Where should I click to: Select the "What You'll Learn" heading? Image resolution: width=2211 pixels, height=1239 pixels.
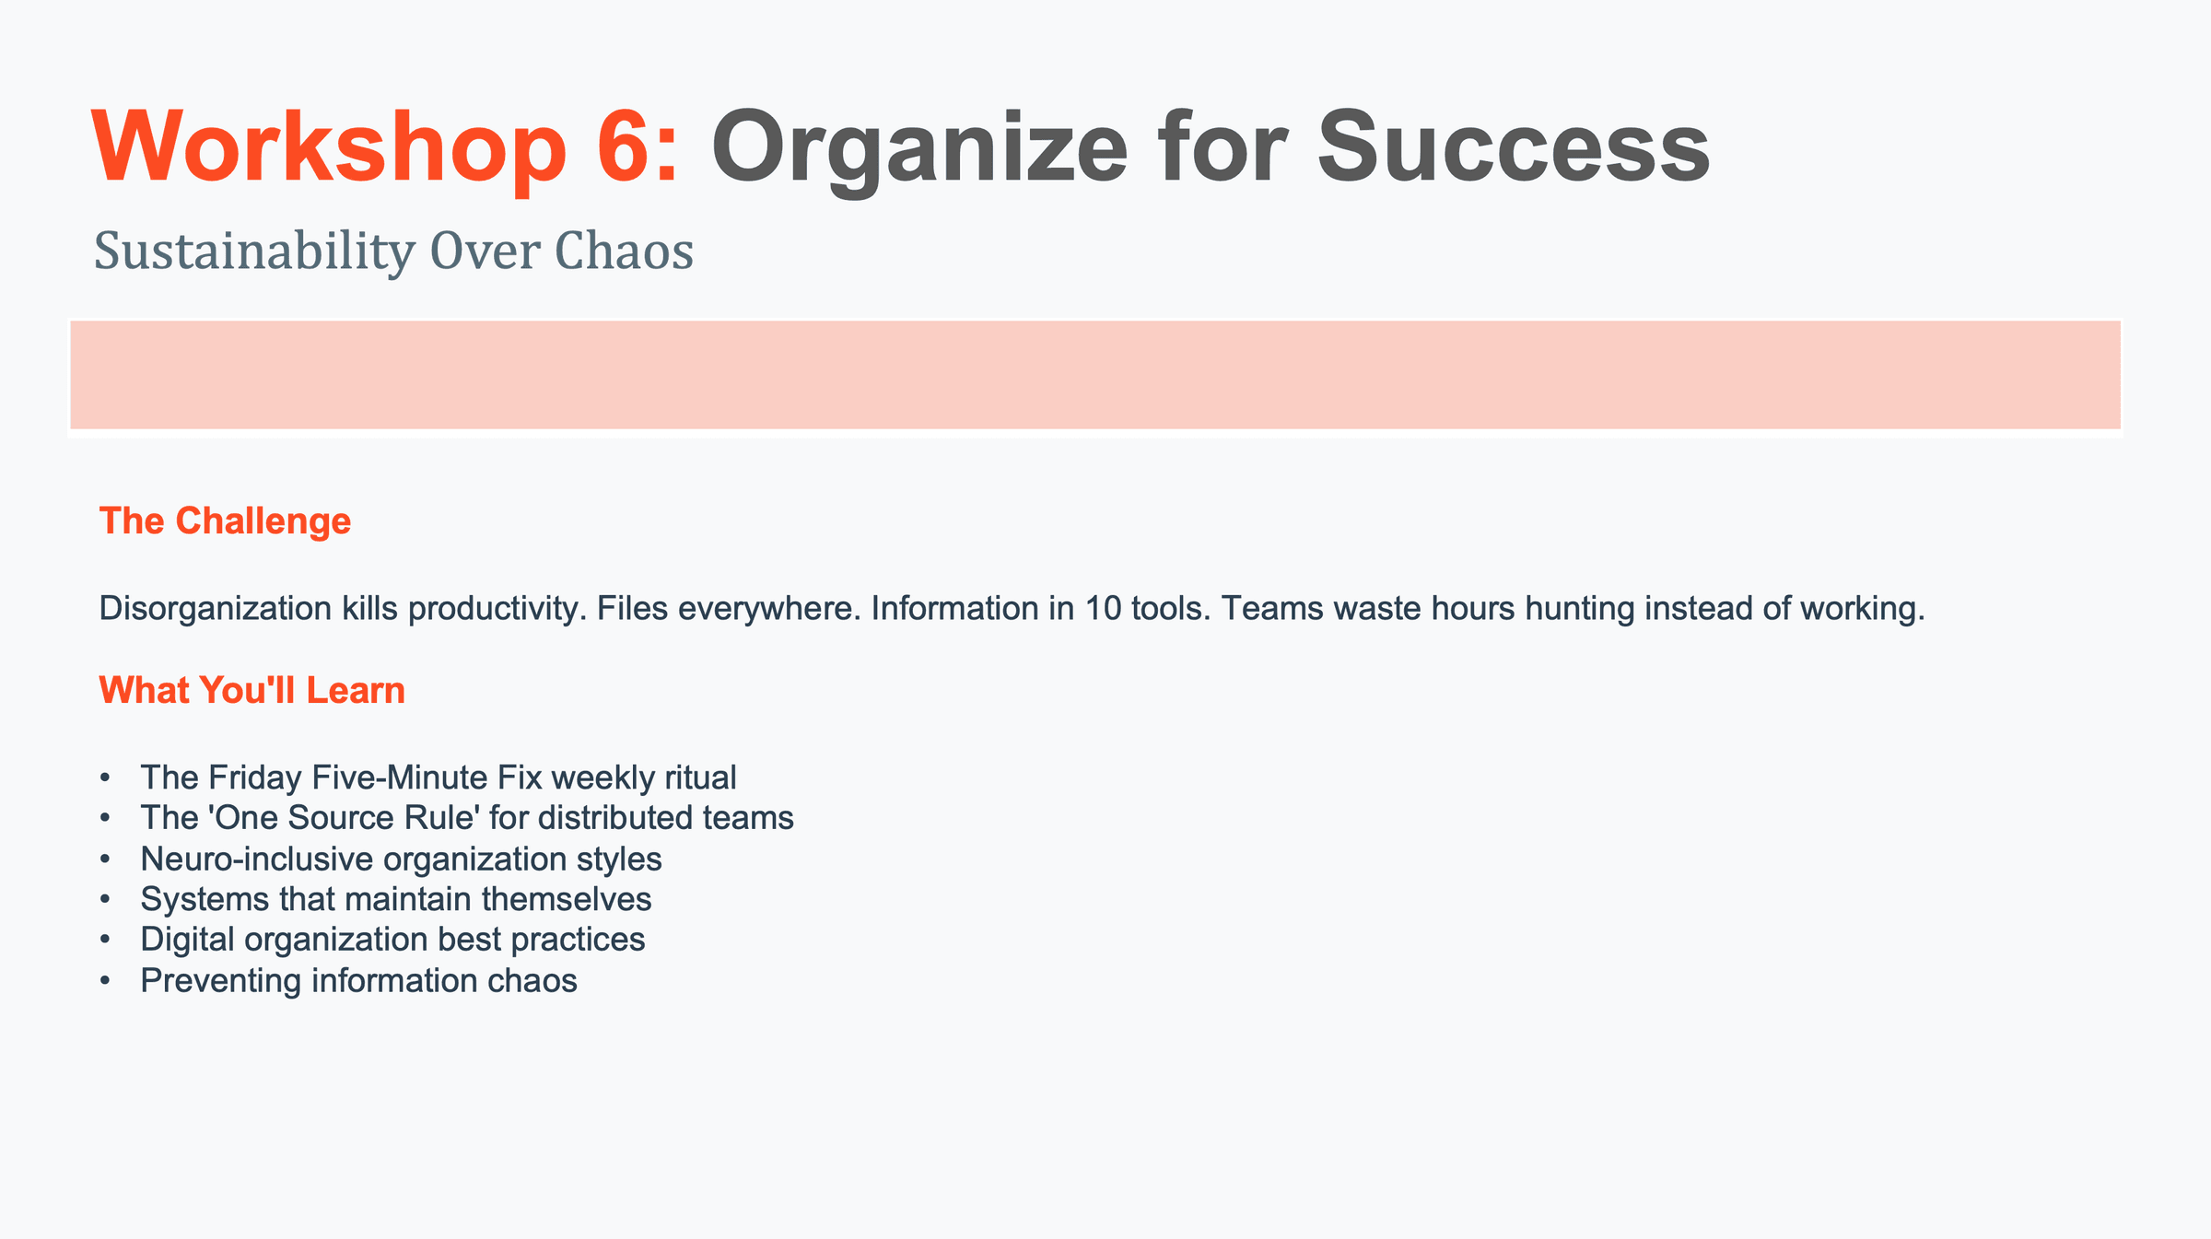[252, 691]
